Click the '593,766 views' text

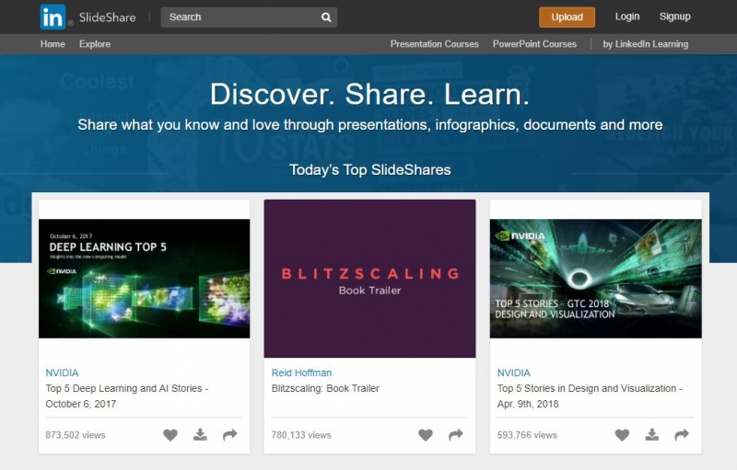(x=527, y=435)
